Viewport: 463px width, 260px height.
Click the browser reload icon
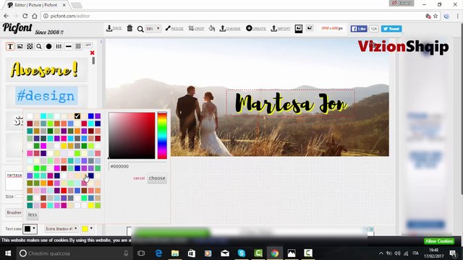tap(25, 16)
